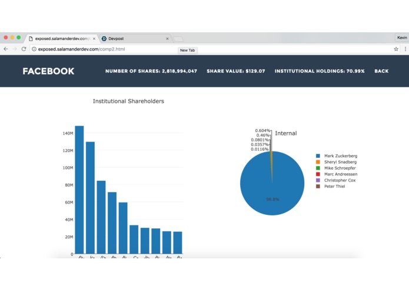This screenshot has width=409, height=290.
Task: Click the FACEBOOK title in header
Action: [x=48, y=71]
